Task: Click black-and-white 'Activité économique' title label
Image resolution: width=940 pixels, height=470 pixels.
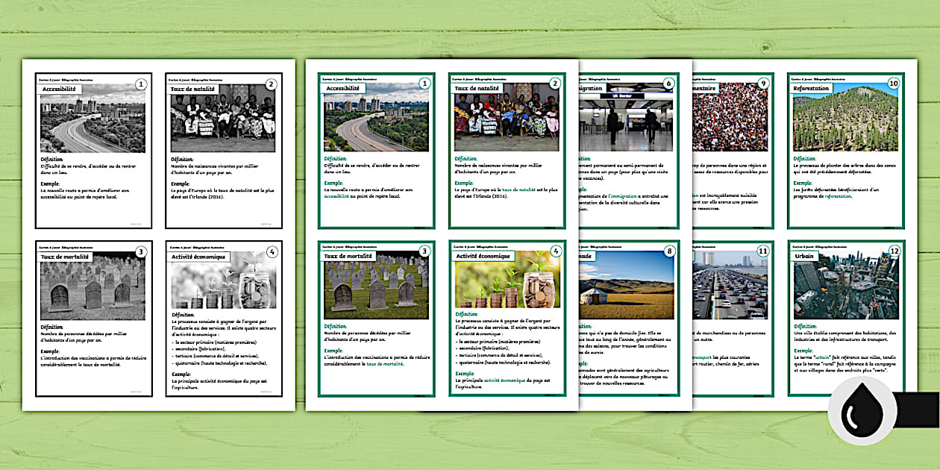Action: pos(200,255)
